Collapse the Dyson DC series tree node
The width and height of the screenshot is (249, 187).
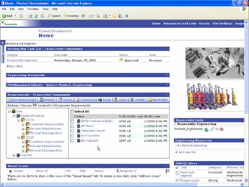click(14, 116)
